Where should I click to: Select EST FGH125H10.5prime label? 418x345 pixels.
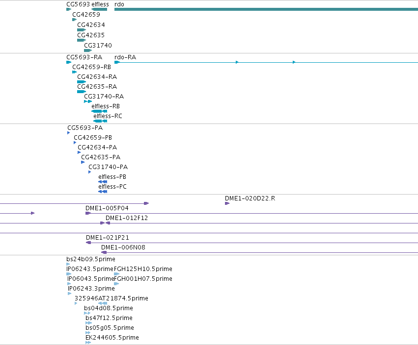pos(143,269)
